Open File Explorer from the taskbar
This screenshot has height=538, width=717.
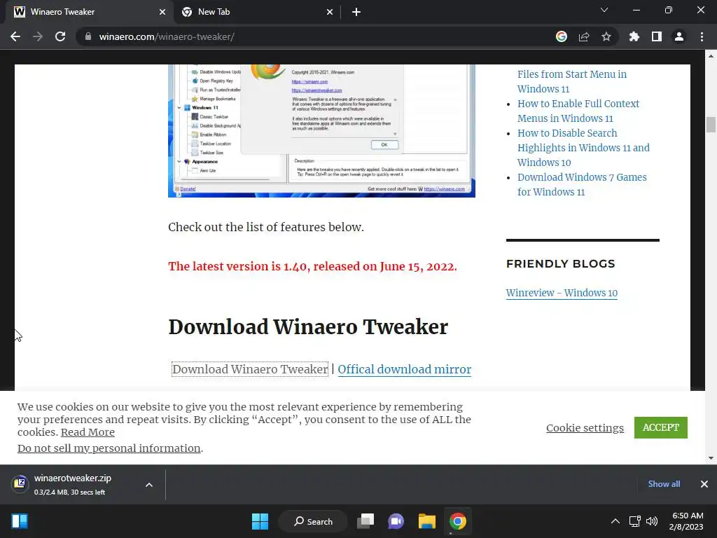[x=426, y=521]
